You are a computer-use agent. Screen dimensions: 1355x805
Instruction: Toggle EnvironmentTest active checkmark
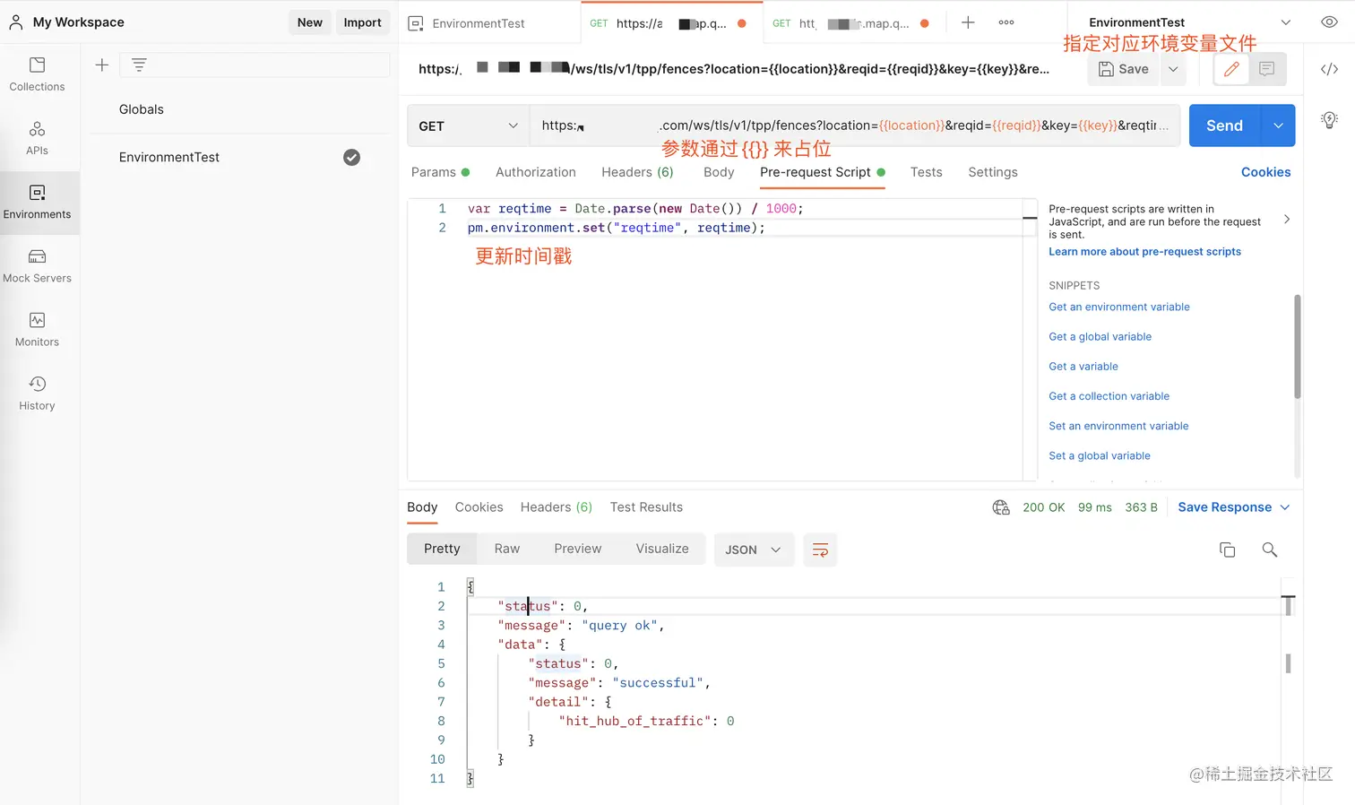[351, 158]
